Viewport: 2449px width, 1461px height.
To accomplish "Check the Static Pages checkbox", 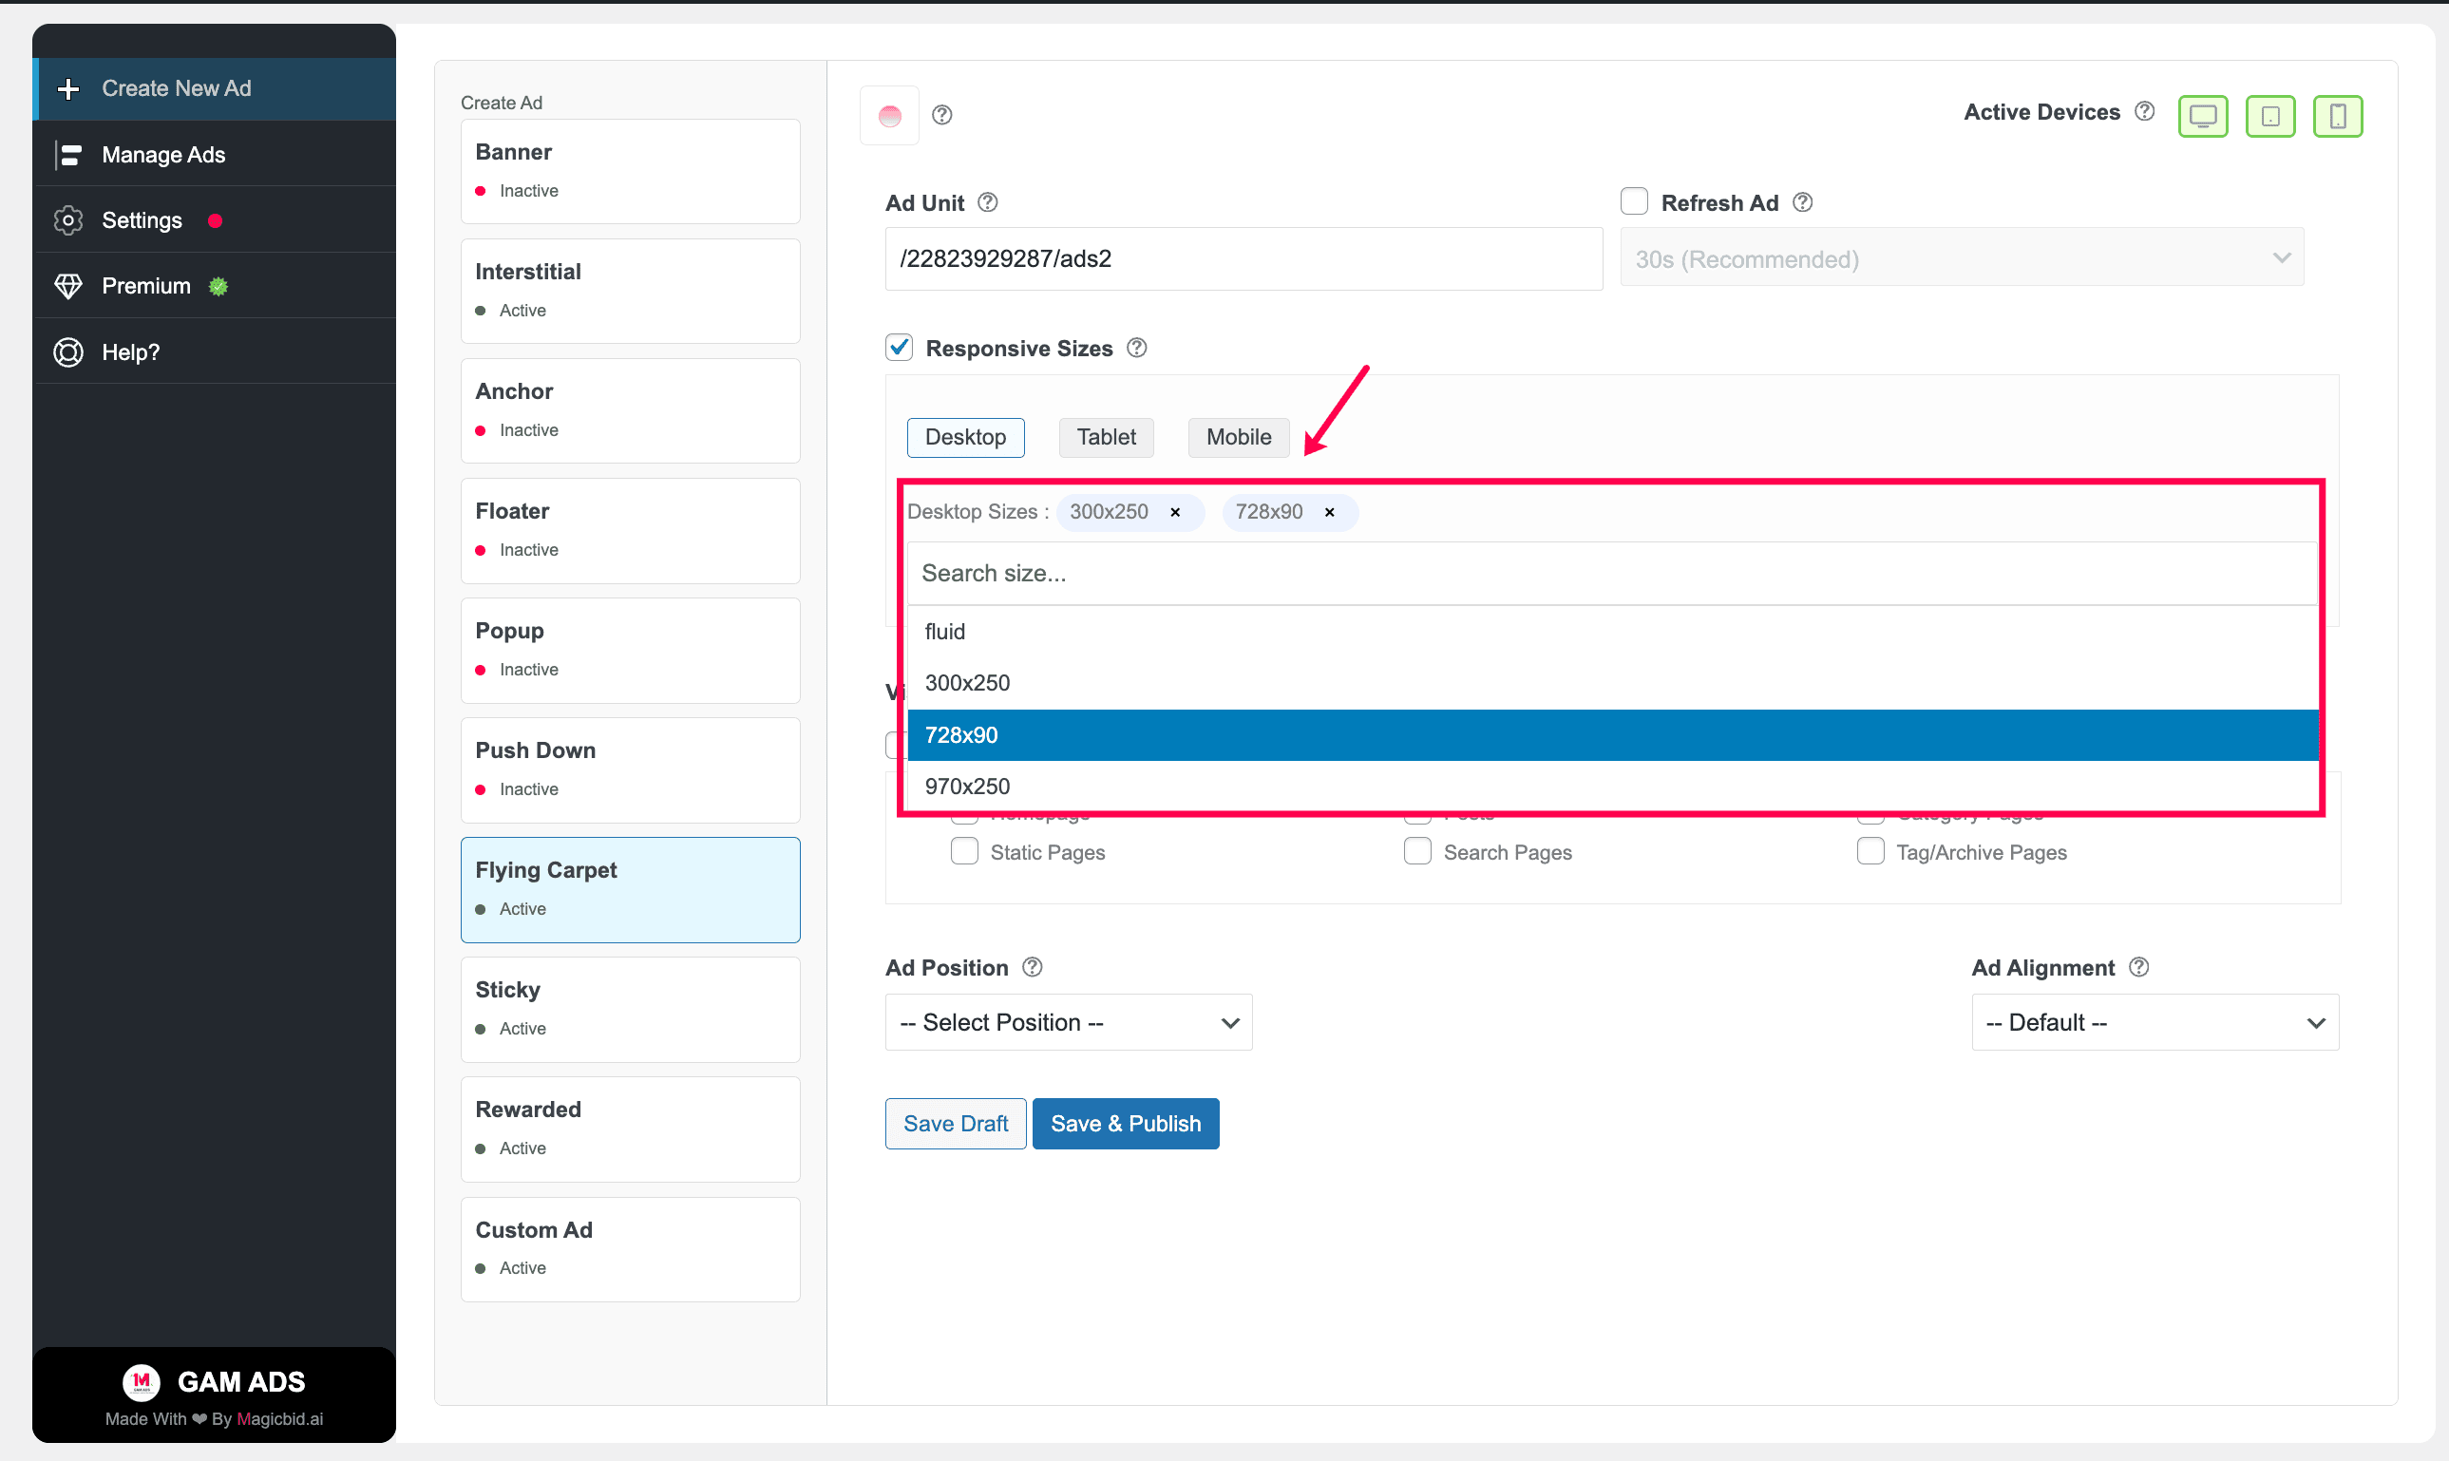I will 964,851.
